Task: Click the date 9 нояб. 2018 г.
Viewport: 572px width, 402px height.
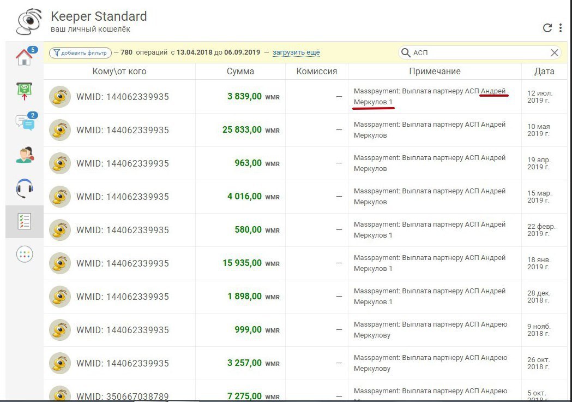Action: click(x=539, y=330)
